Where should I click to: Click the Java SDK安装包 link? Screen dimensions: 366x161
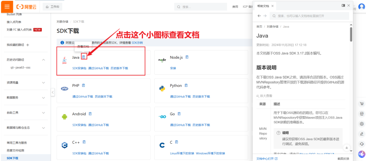[79, 68]
